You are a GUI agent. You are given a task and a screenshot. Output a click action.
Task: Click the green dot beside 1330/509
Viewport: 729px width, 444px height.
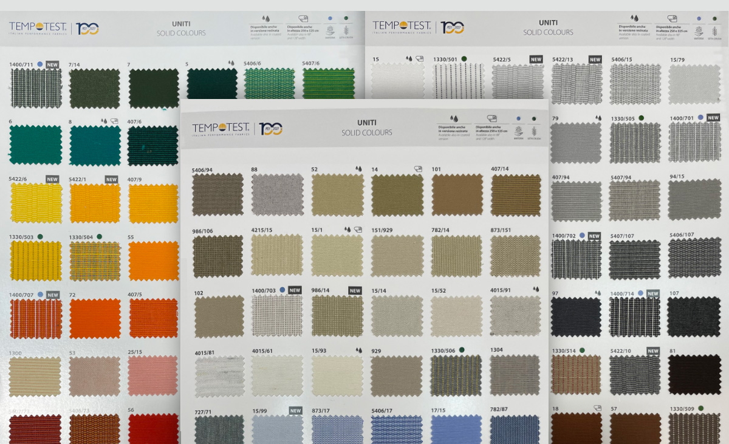pyautogui.click(x=700, y=408)
